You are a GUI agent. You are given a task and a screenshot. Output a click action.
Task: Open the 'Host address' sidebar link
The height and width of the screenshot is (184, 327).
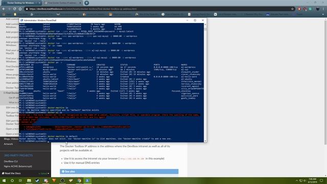[12, 83]
